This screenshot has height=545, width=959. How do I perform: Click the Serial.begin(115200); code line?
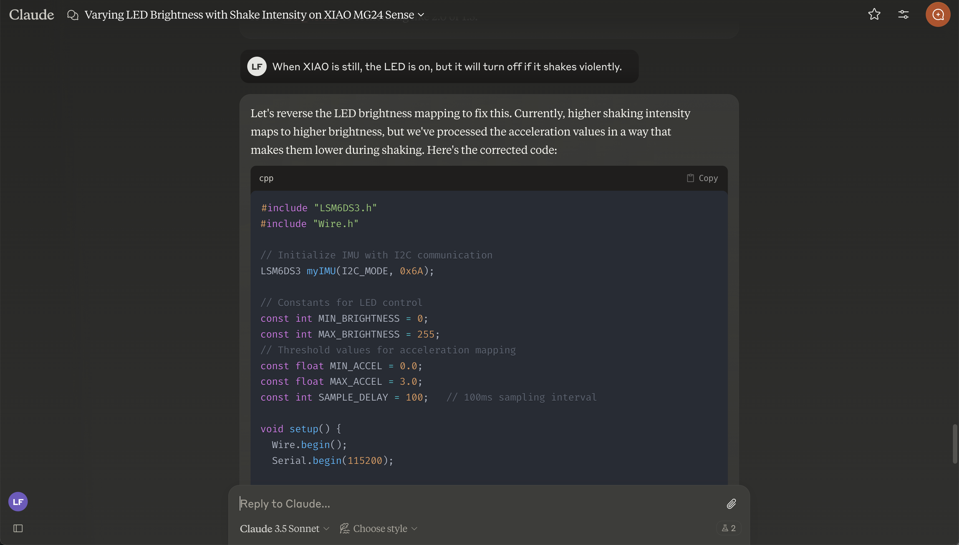[x=332, y=460]
